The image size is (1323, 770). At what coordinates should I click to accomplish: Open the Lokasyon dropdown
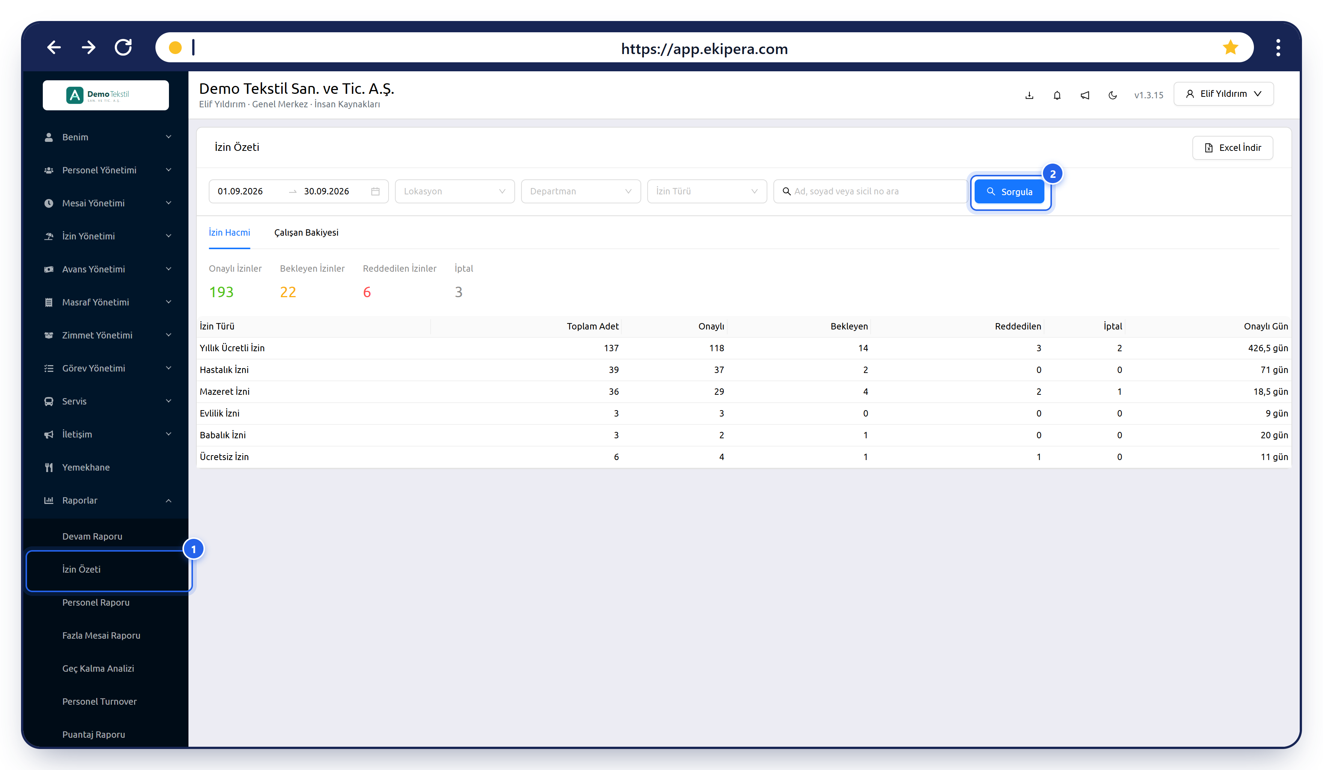[x=455, y=191]
